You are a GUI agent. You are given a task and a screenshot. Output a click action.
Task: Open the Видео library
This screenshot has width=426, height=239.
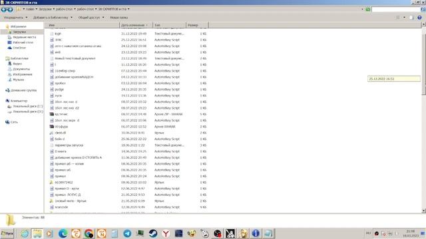17,64
